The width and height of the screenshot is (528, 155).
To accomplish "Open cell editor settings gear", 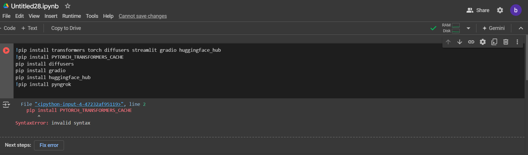I will coord(483,42).
